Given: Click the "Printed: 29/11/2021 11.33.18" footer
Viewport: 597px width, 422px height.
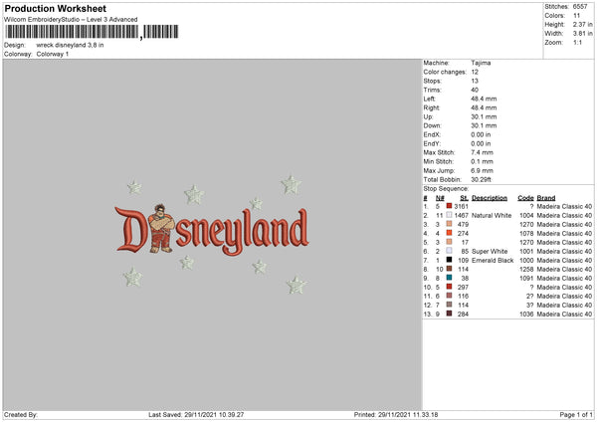Looking at the screenshot, I should click(396, 415).
